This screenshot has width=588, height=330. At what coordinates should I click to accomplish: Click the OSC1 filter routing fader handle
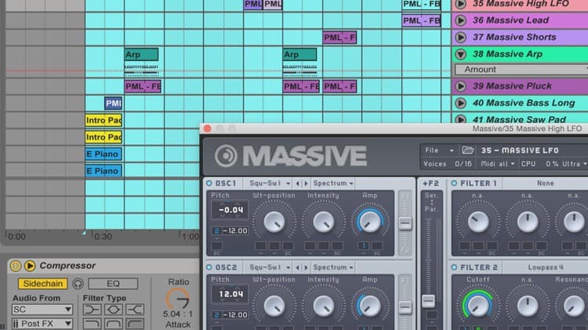[x=405, y=224]
